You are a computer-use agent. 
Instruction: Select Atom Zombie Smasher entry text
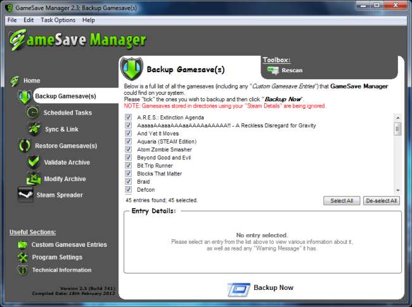pyautogui.click(x=165, y=149)
